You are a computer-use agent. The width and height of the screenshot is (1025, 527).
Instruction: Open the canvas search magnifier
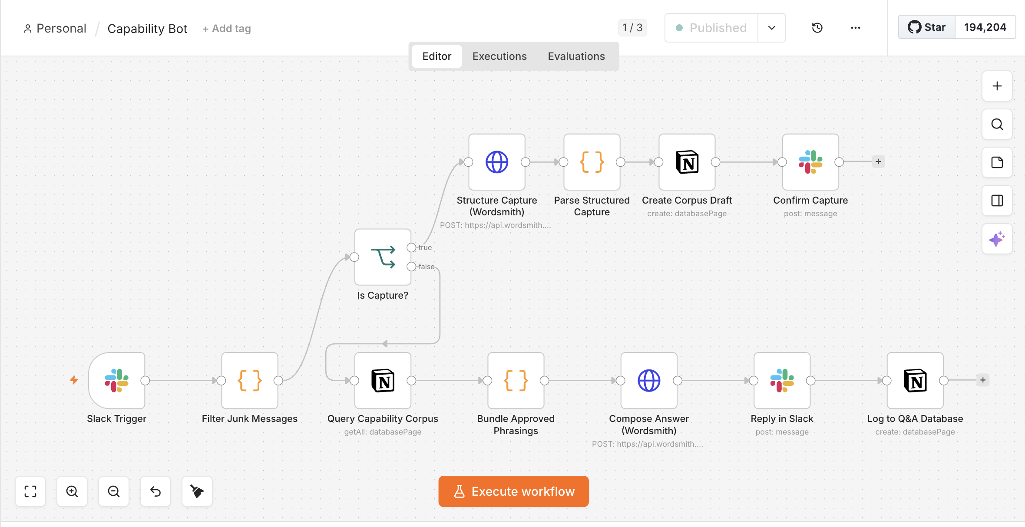coord(997,124)
